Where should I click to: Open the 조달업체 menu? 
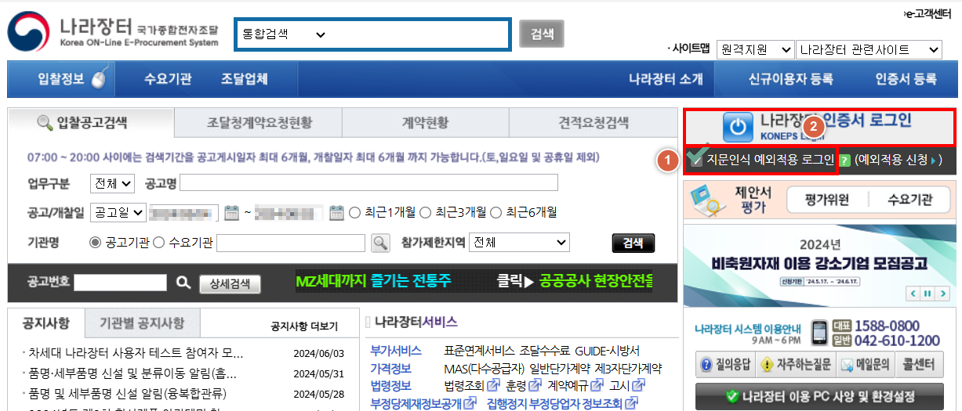pyautogui.click(x=244, y=79)
